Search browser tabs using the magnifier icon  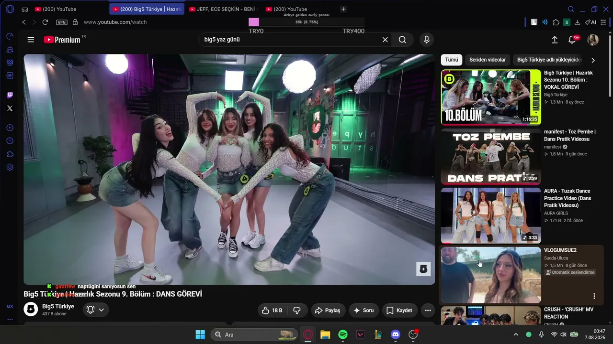point(571,9)
